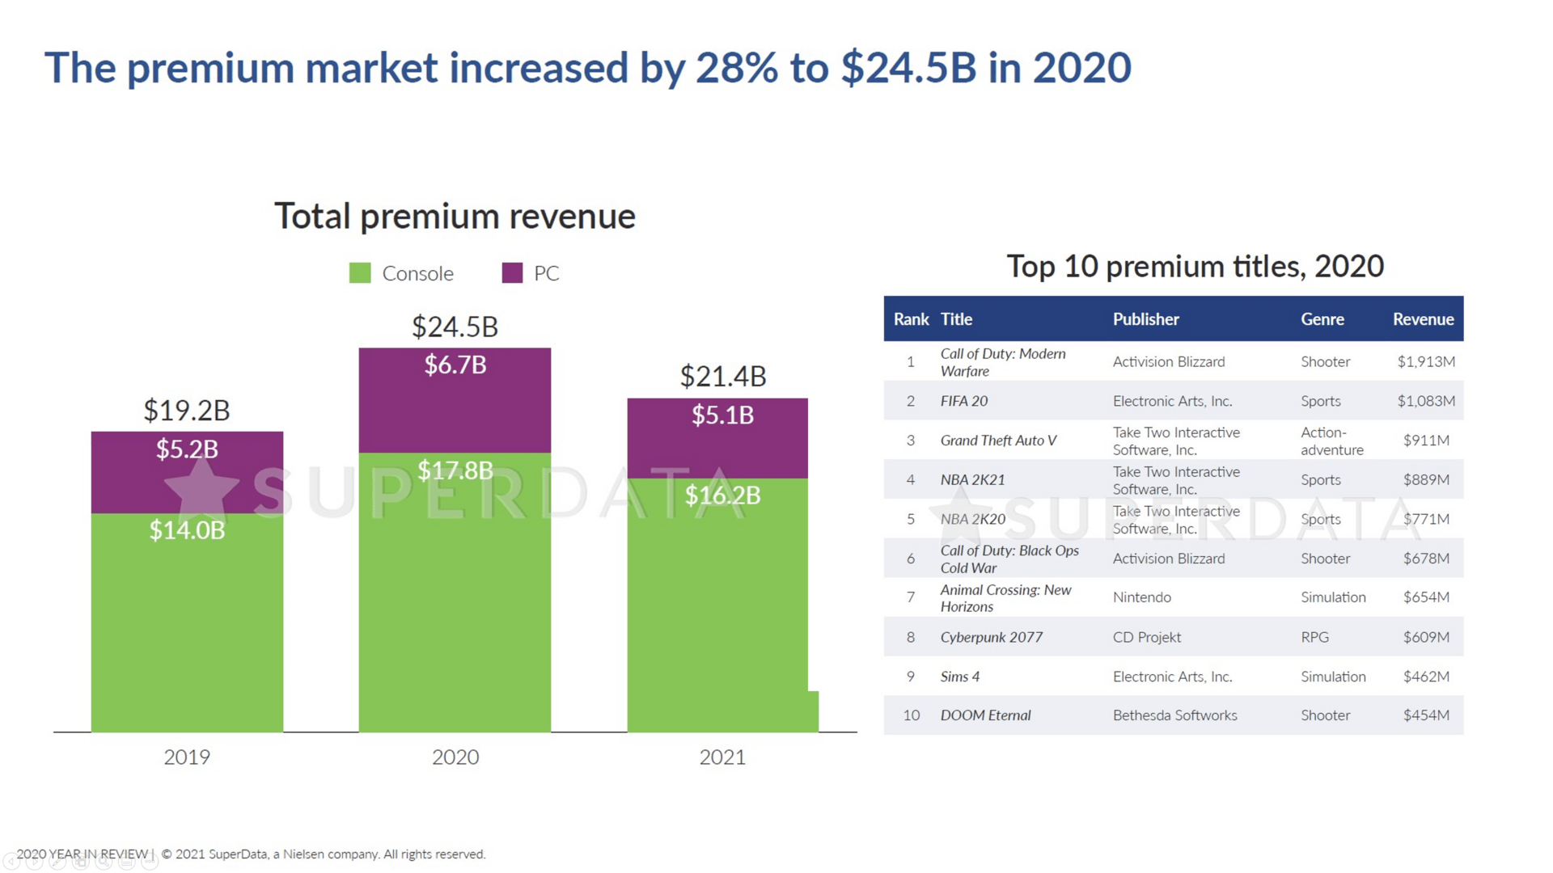Viewport: 1553px width, 873px height.
Task: Click the slide title about premium market
Action: click(588, 67)
